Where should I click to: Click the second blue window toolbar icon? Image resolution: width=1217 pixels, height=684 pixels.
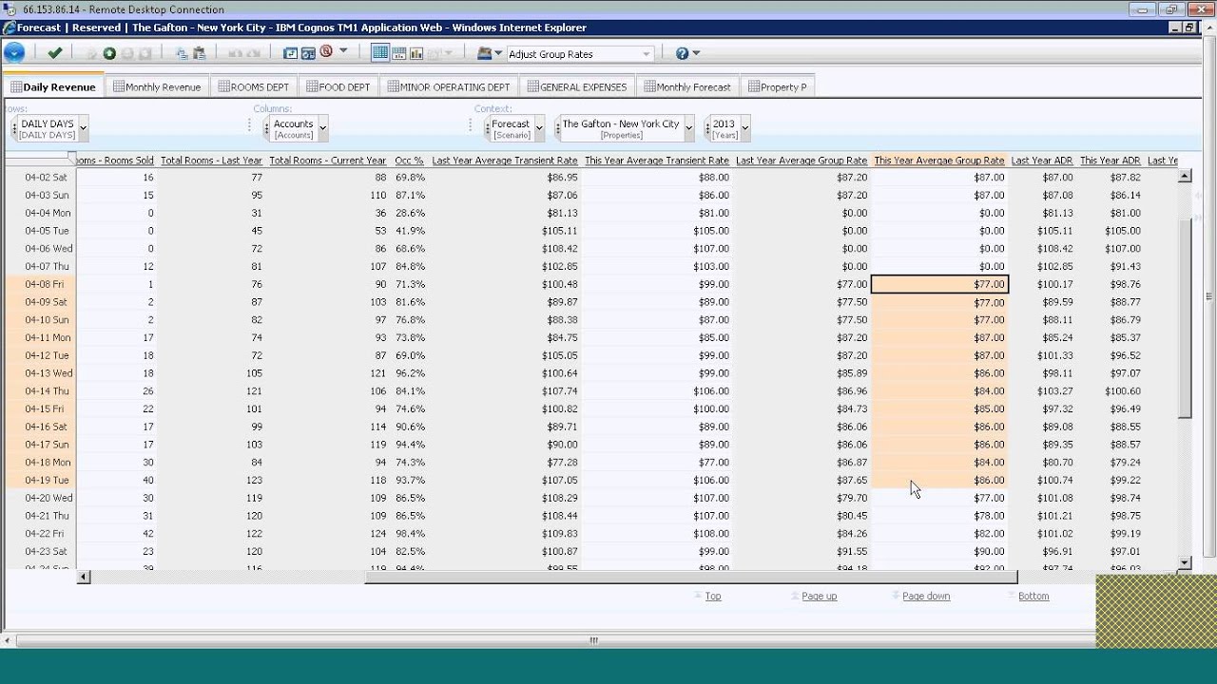click(308, 54)
